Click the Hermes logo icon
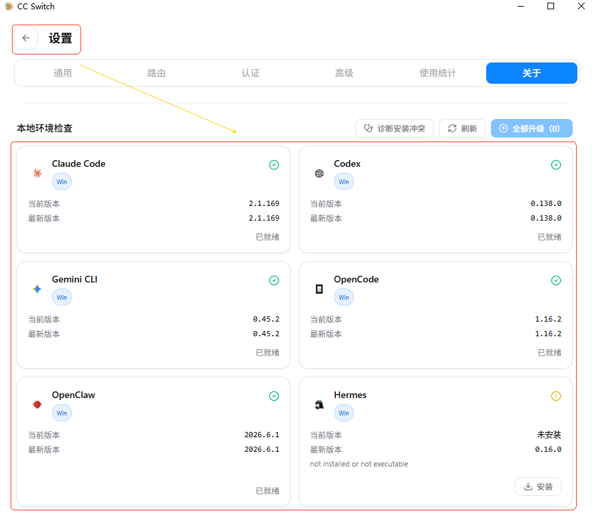Screen dimensions: 594x519 click(319, 405)
